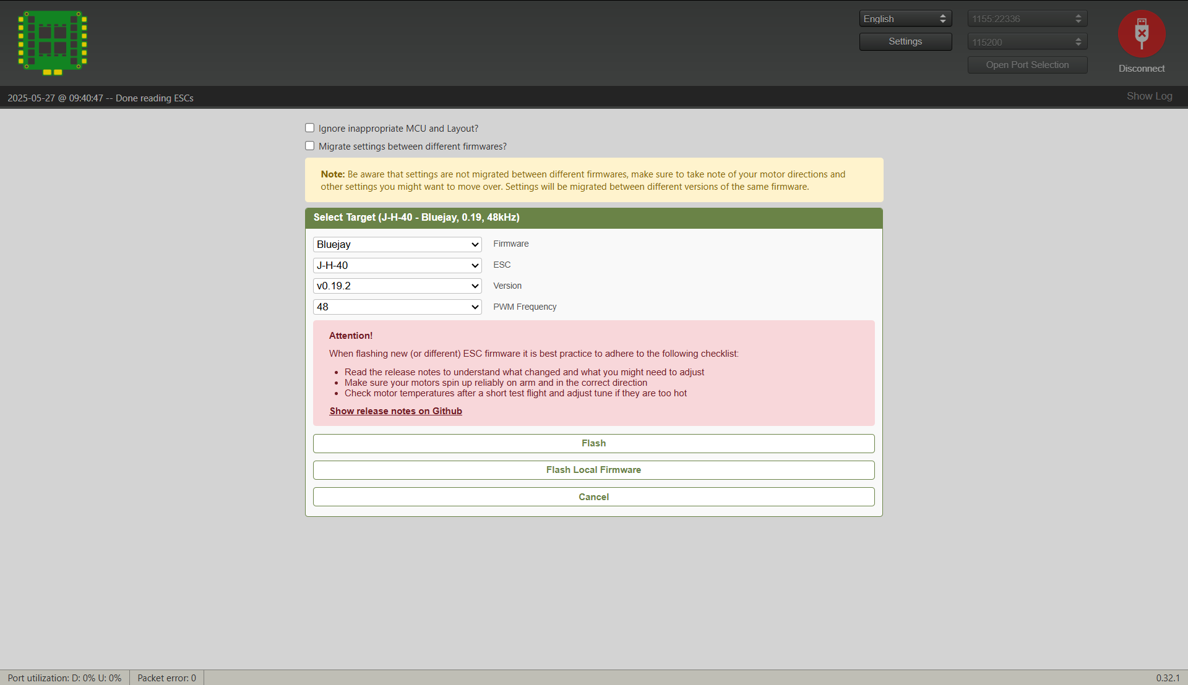This screenshot has width=1188, height=685.
Task: Click Show Log in the status bar
Action: pos(1149,96)
